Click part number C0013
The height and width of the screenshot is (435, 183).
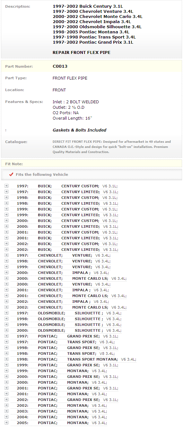click(60, 66)
